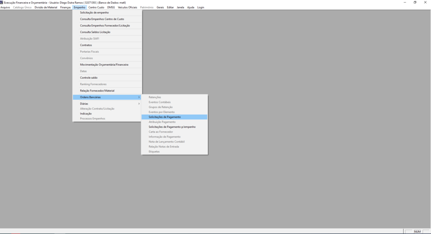Click the application icon in title bar
This screenshot has height=234, width=431.
[2, 2]
